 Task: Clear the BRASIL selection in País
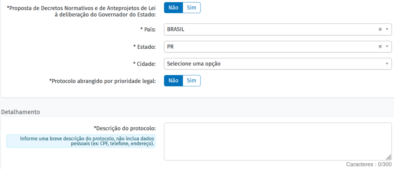click(x=380, y=29)
